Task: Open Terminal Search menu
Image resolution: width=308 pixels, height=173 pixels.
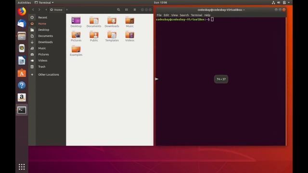Action: tap(184, 15)
